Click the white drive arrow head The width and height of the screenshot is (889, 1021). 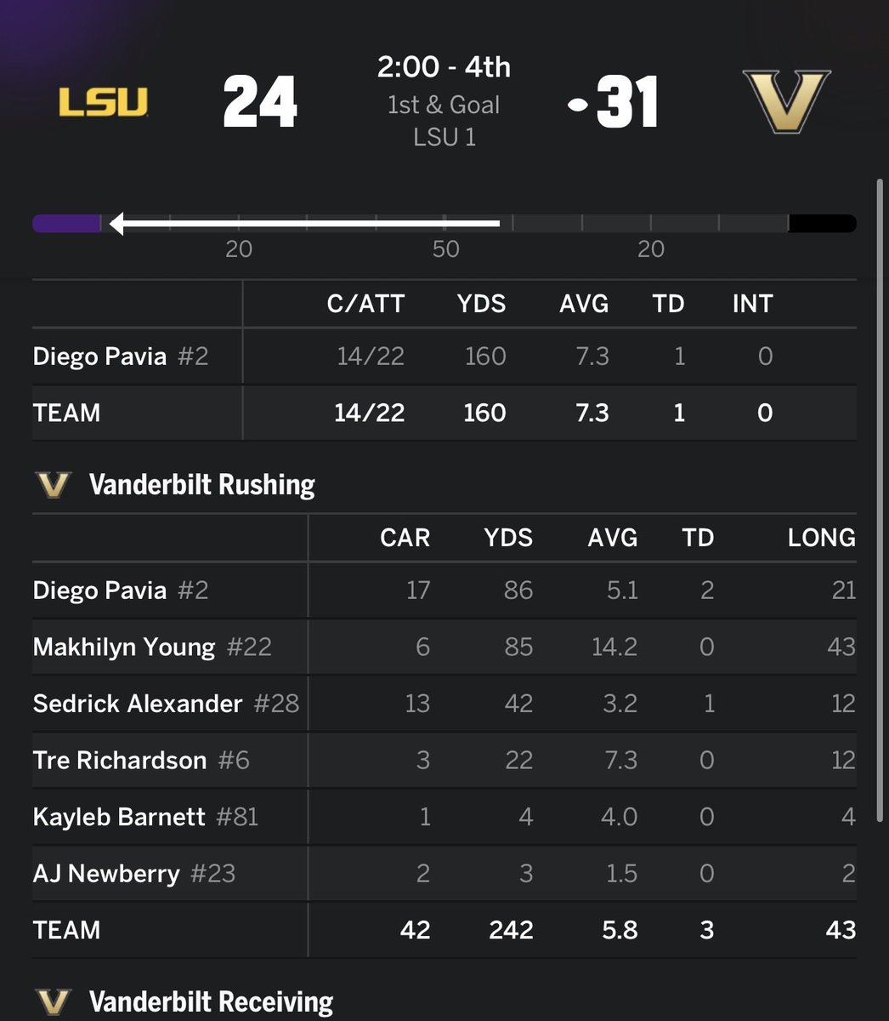click(116, 224)
